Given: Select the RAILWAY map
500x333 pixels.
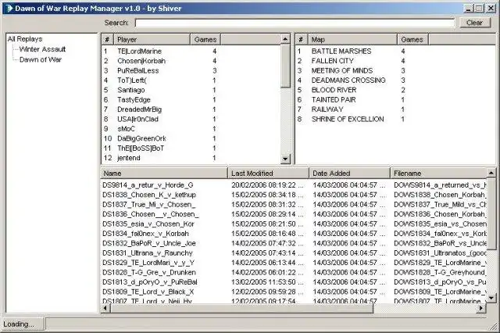Looking at the screenshot, I should click(x=327, y=109).
